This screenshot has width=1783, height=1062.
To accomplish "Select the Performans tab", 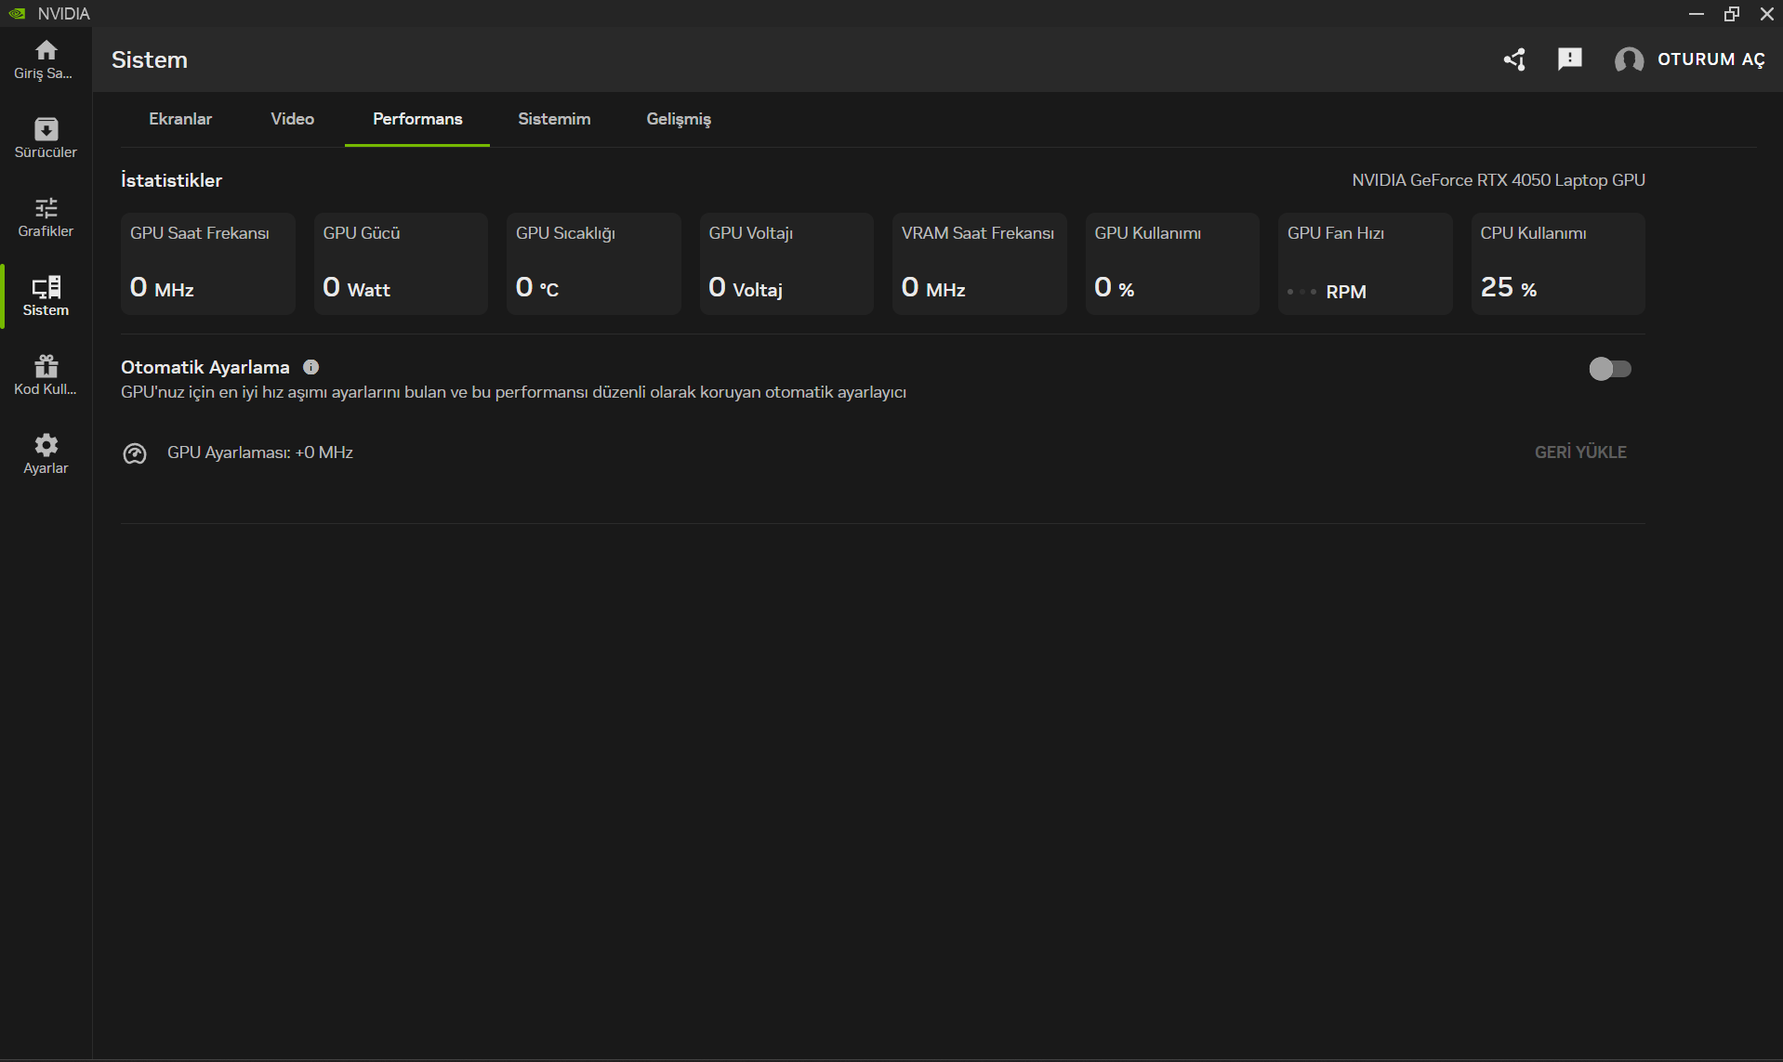I will click(x=417, y=119).
